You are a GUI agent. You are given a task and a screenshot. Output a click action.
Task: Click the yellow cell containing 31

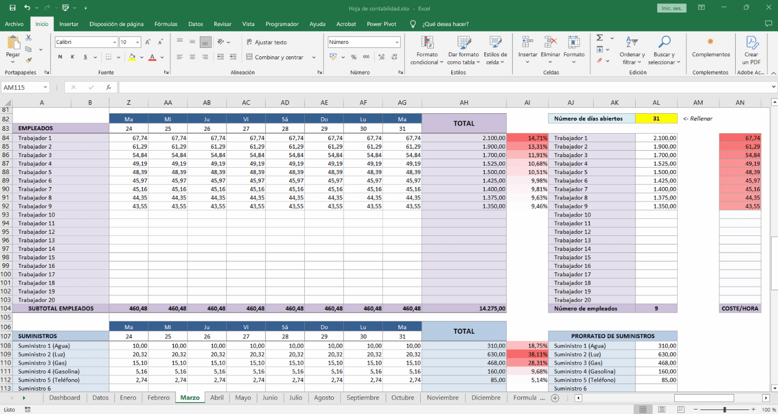pyautogui.click(x=656, y=118)
